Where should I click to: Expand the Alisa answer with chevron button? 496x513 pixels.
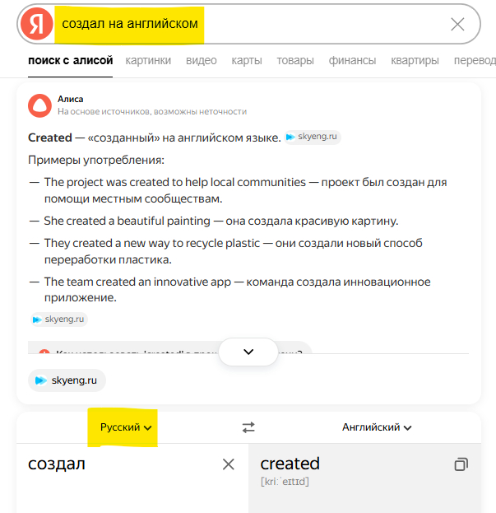pos(248,352)
